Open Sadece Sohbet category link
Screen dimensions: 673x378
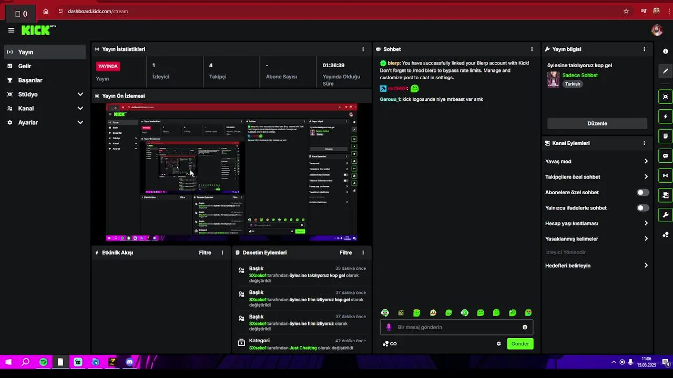point(580,75)
